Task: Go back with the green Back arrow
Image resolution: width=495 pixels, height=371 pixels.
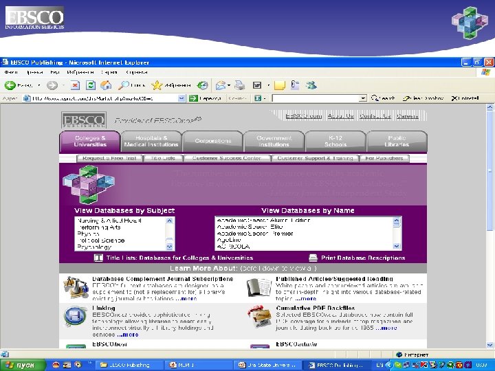Action: [x=10, y=85]
